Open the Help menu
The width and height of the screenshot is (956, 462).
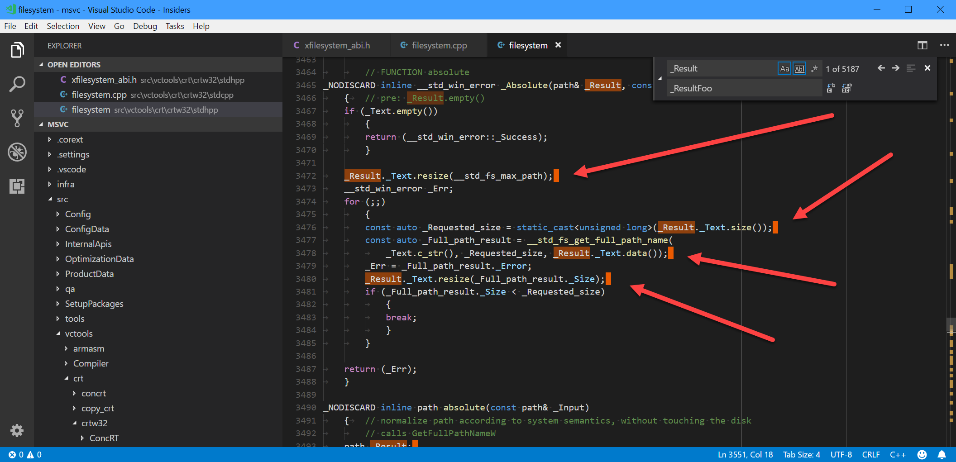(x=201, y=26)
